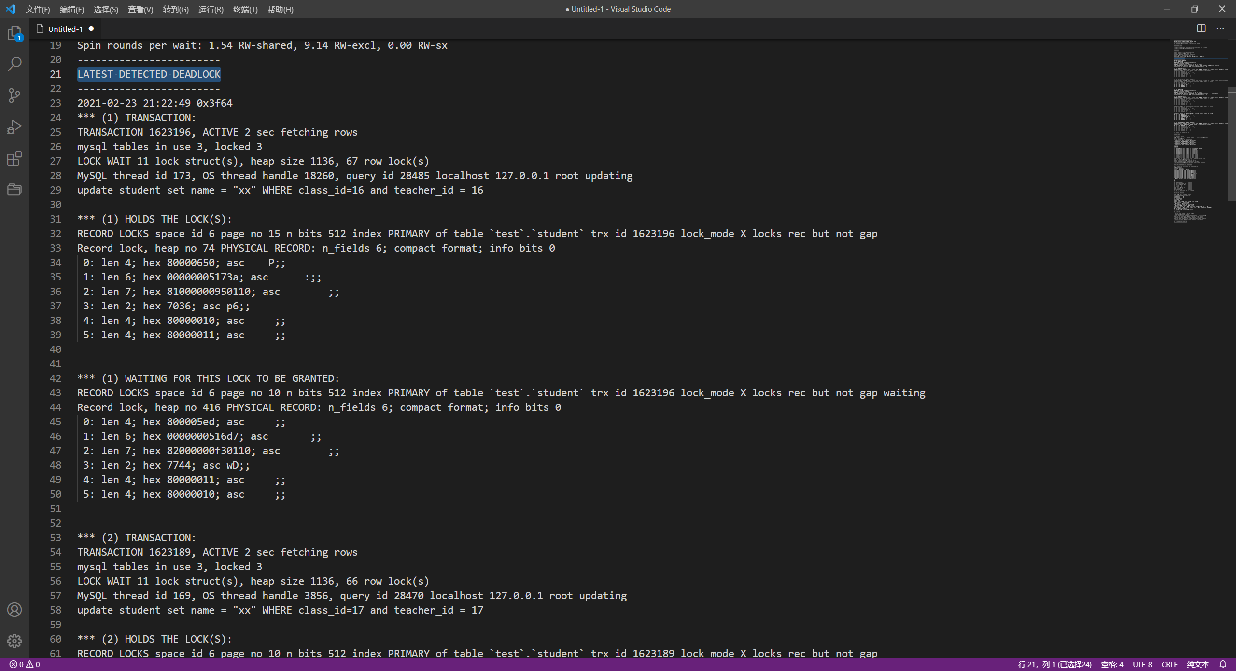Open the 文件(F) menu
The height and width of the screenshot is (671, 1236).
click(x=38, y=9)
